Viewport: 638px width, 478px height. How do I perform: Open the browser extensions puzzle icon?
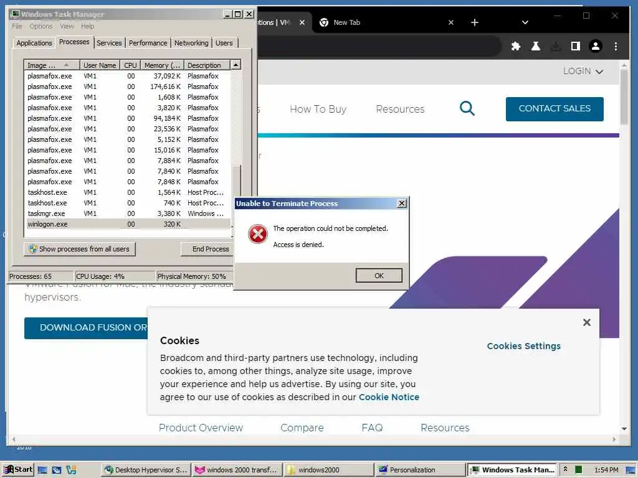[x=515, y=46]
